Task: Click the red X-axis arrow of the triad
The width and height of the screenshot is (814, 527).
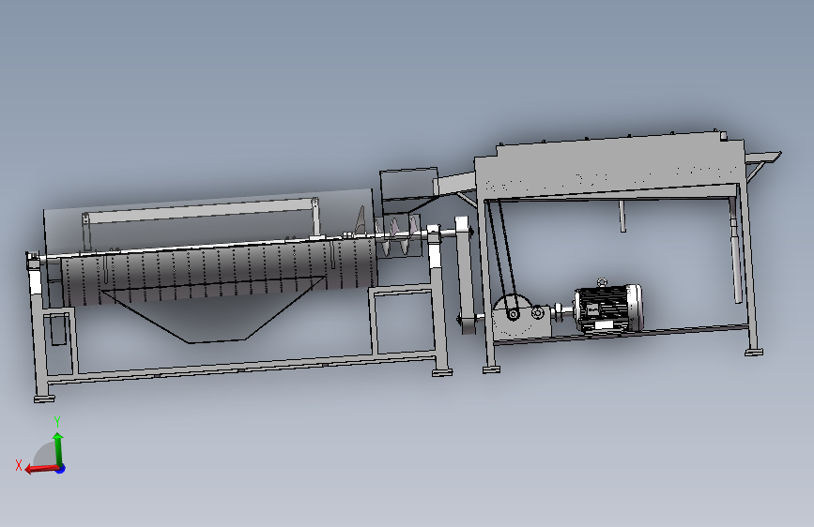Action: (x=41, y=468)
